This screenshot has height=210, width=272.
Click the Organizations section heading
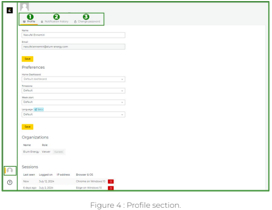[35, 137]
